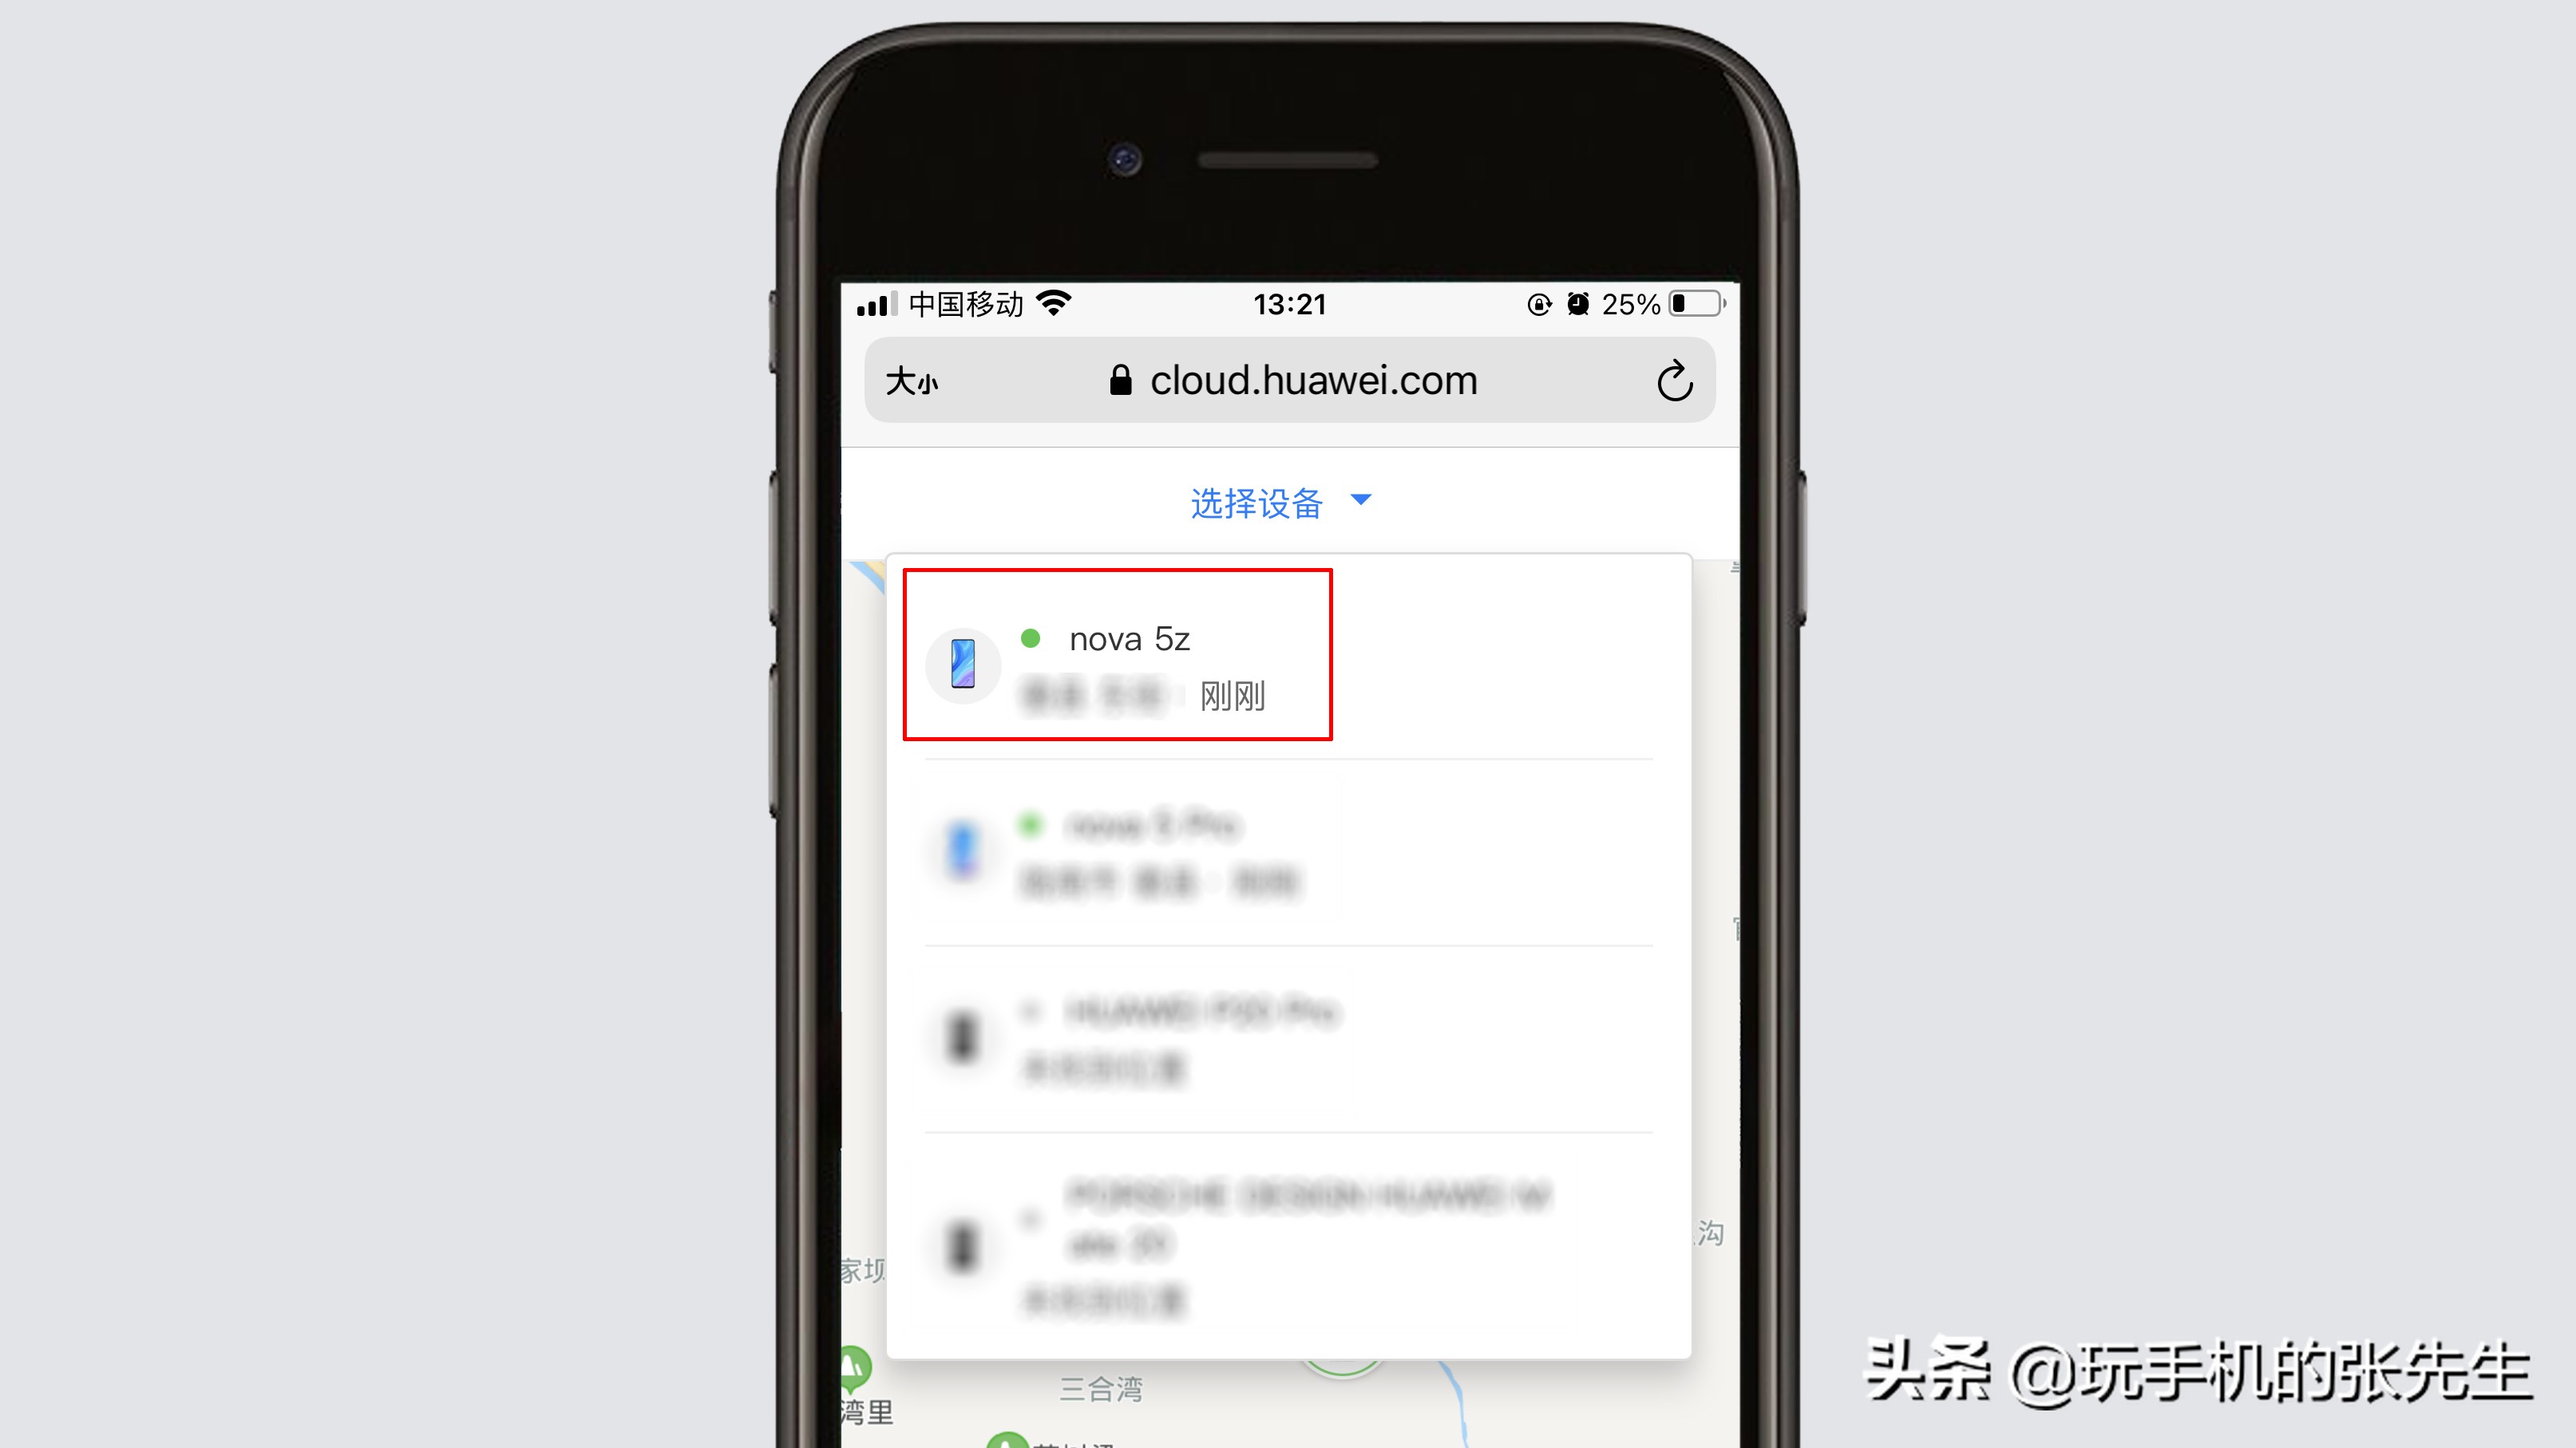Select nova 5z device from list

point(1117,663)
